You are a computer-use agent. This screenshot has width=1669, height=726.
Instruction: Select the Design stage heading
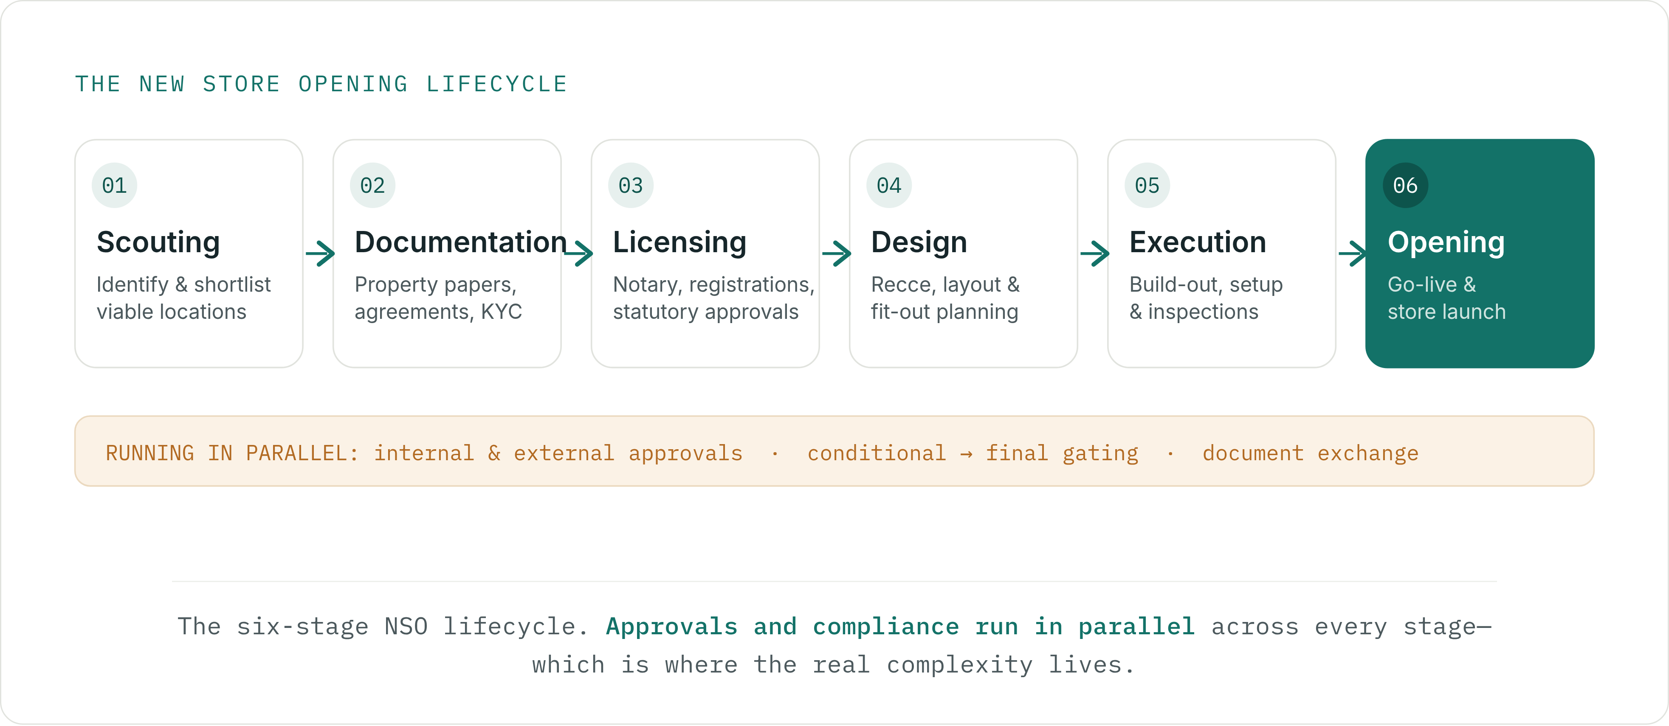click(x=919, y=243)
